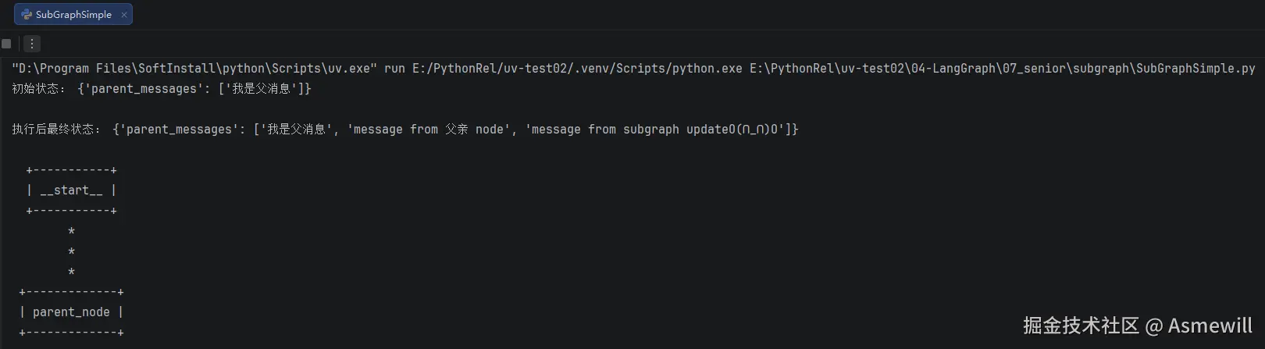This screenshot has width=1265, height=349.
Task: Stop the running process with the square icon
Action: [7, 44]
